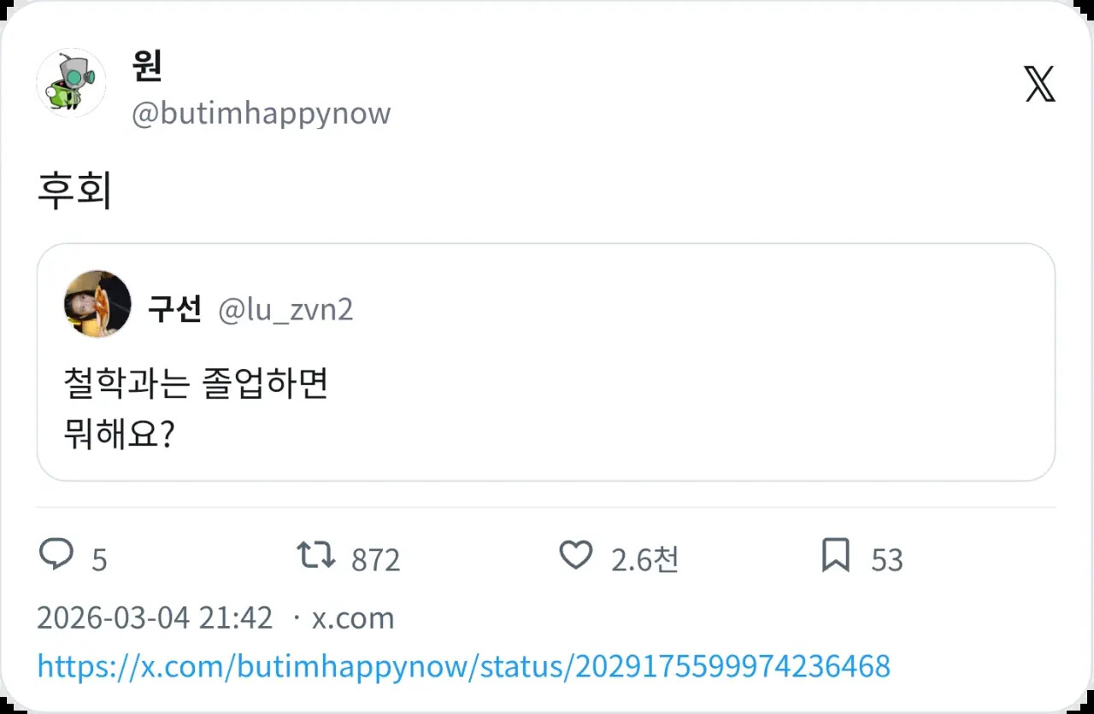Click the reply speech bubble icon
Screen dimensions: 1094x714
57,556
